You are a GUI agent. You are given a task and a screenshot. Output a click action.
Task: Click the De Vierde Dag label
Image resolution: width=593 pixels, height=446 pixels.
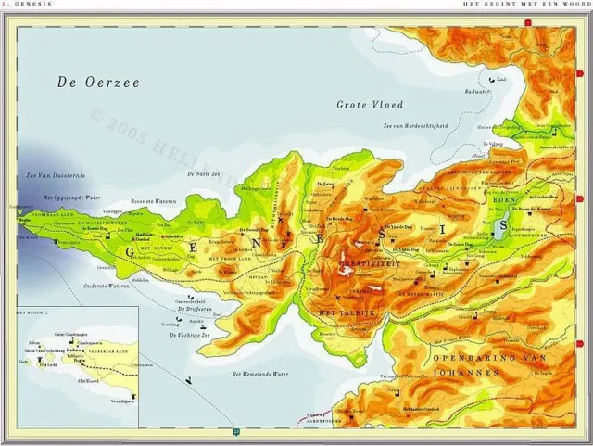(x=398, y=227)
